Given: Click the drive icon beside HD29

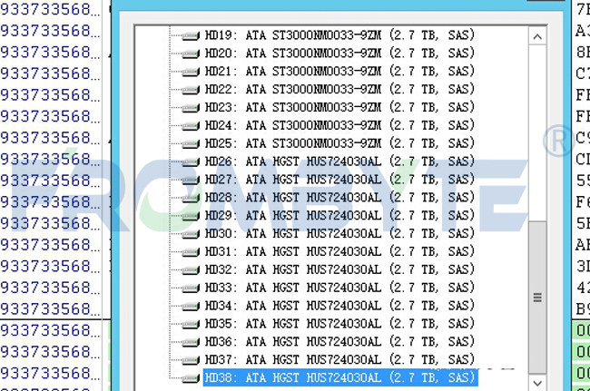Looking at the screenshot, I should [191, 217].
